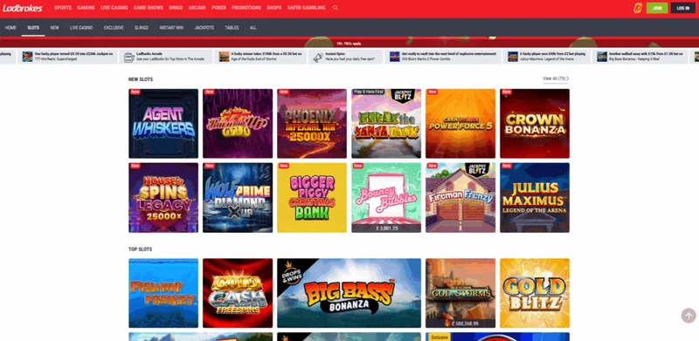Switch to Live Casino sub-tab
699x341 pixels.
click(81, 28)
